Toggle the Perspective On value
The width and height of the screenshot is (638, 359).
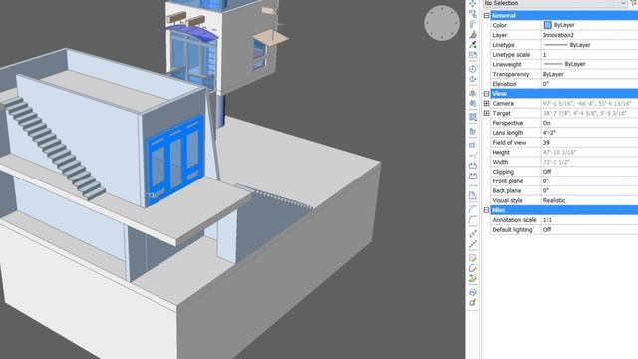point(589,123)
